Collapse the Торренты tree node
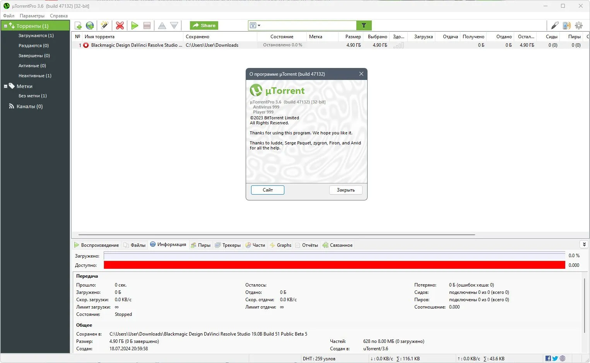This screenshot has width=590, height=363. (5, 26)
